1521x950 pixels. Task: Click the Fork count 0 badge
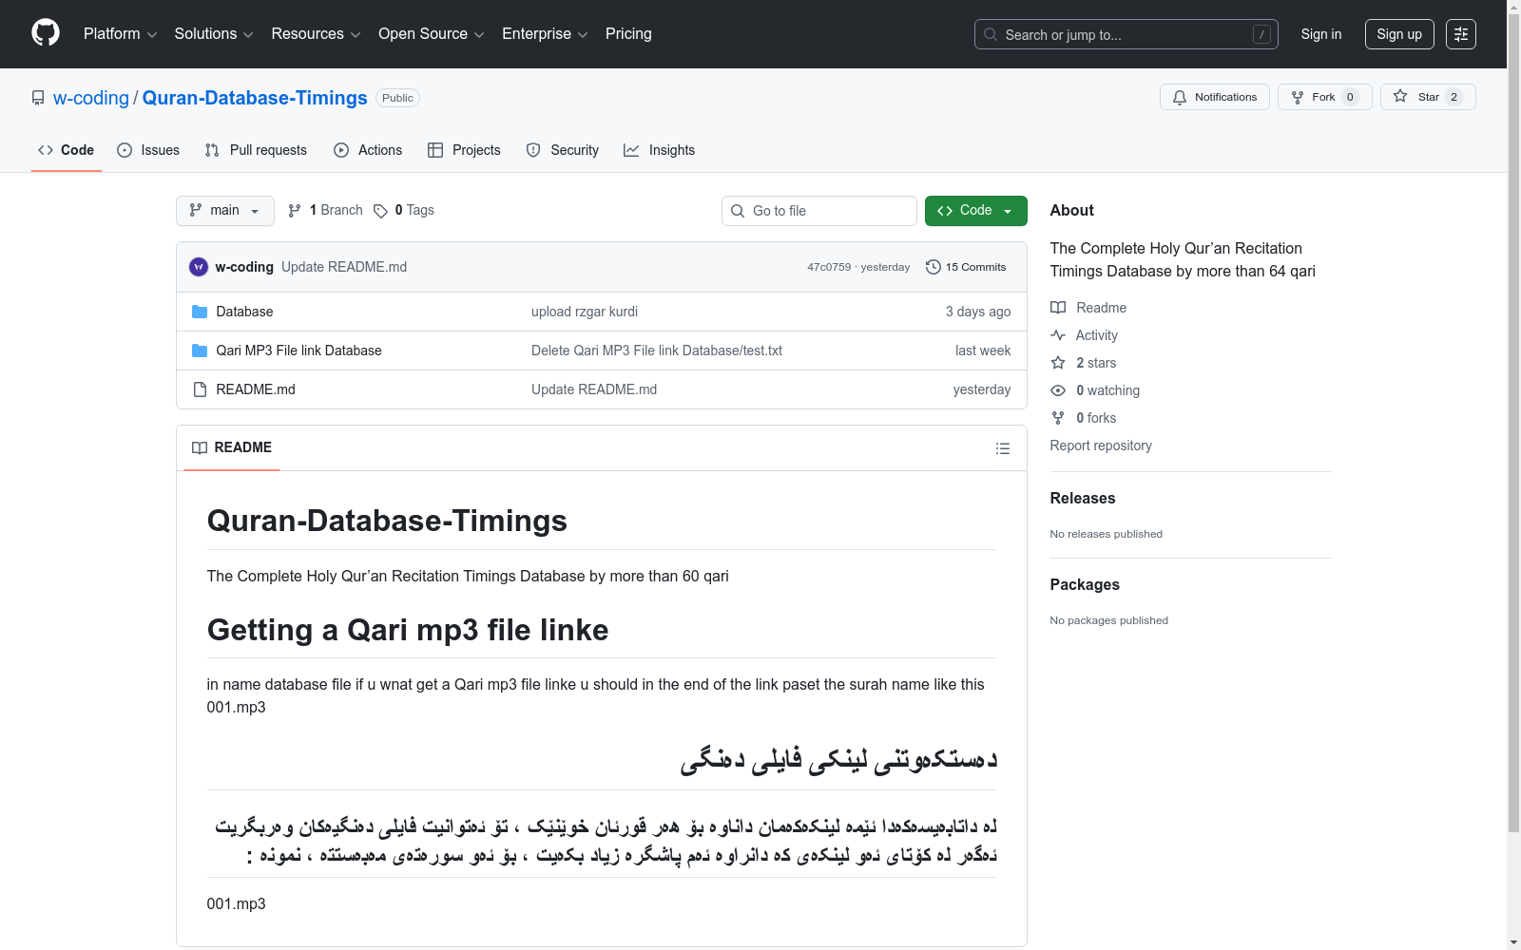pos(1350,97)
